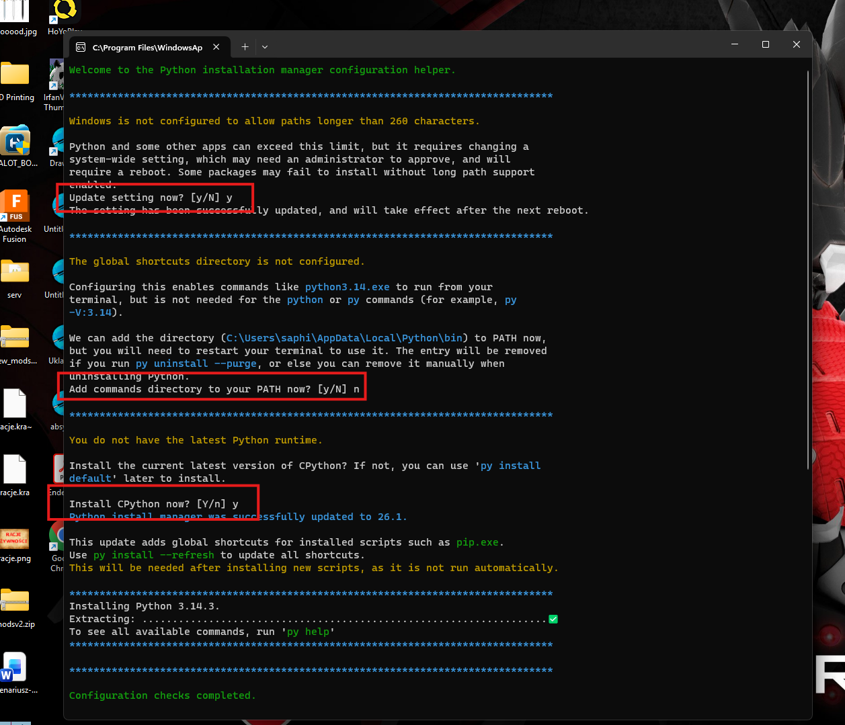845x725 pixels.
Task: Click the 'pip.exe' text in terminal
Action: [478, 542]
